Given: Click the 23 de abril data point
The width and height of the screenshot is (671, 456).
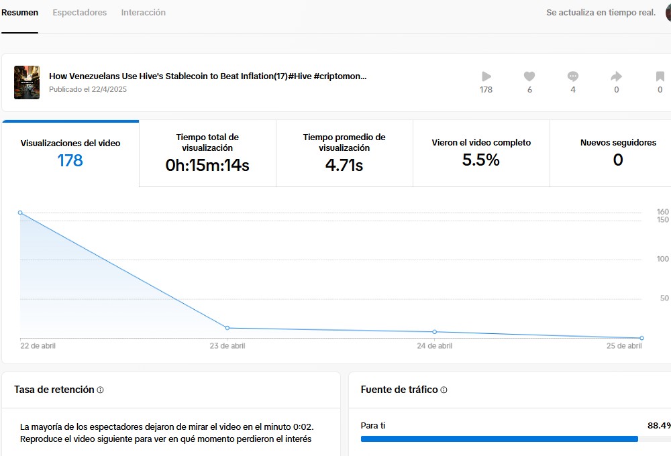Looking at the screenshot, I should point(227,328).
